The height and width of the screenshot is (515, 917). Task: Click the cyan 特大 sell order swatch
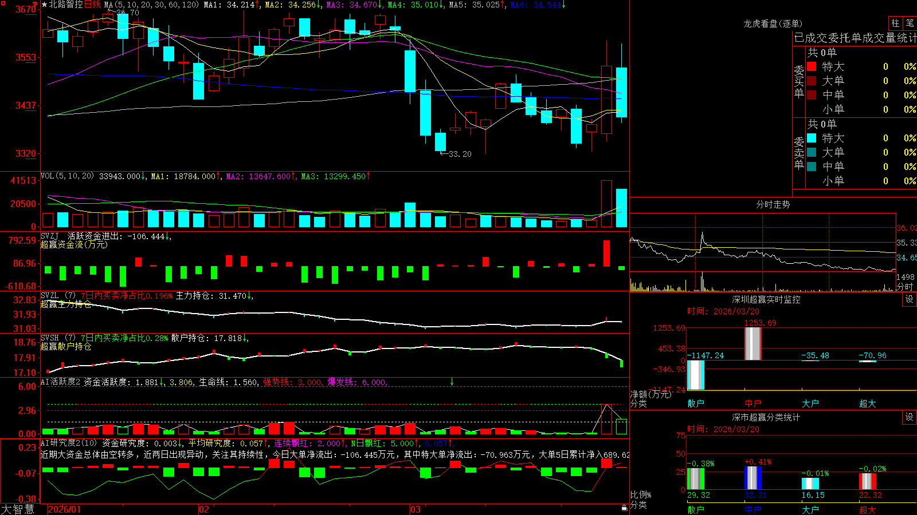pyautogui.click(x=812, y=138)
